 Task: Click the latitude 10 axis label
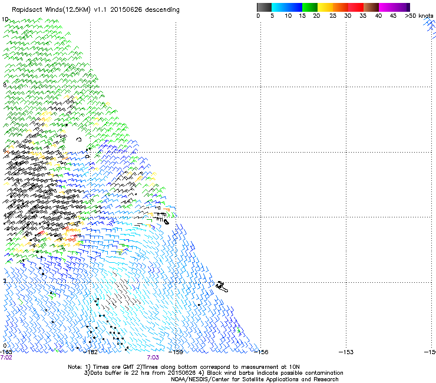coord(5,19)
